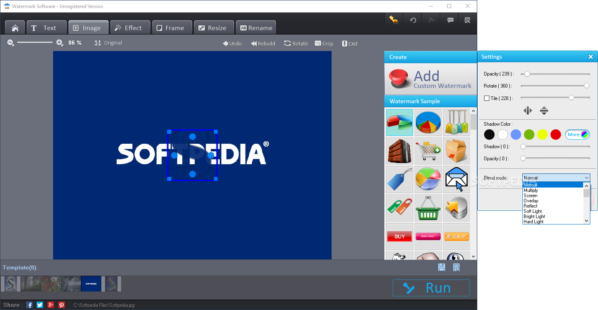Switch to the Rename tab

(x=256, y=28)
